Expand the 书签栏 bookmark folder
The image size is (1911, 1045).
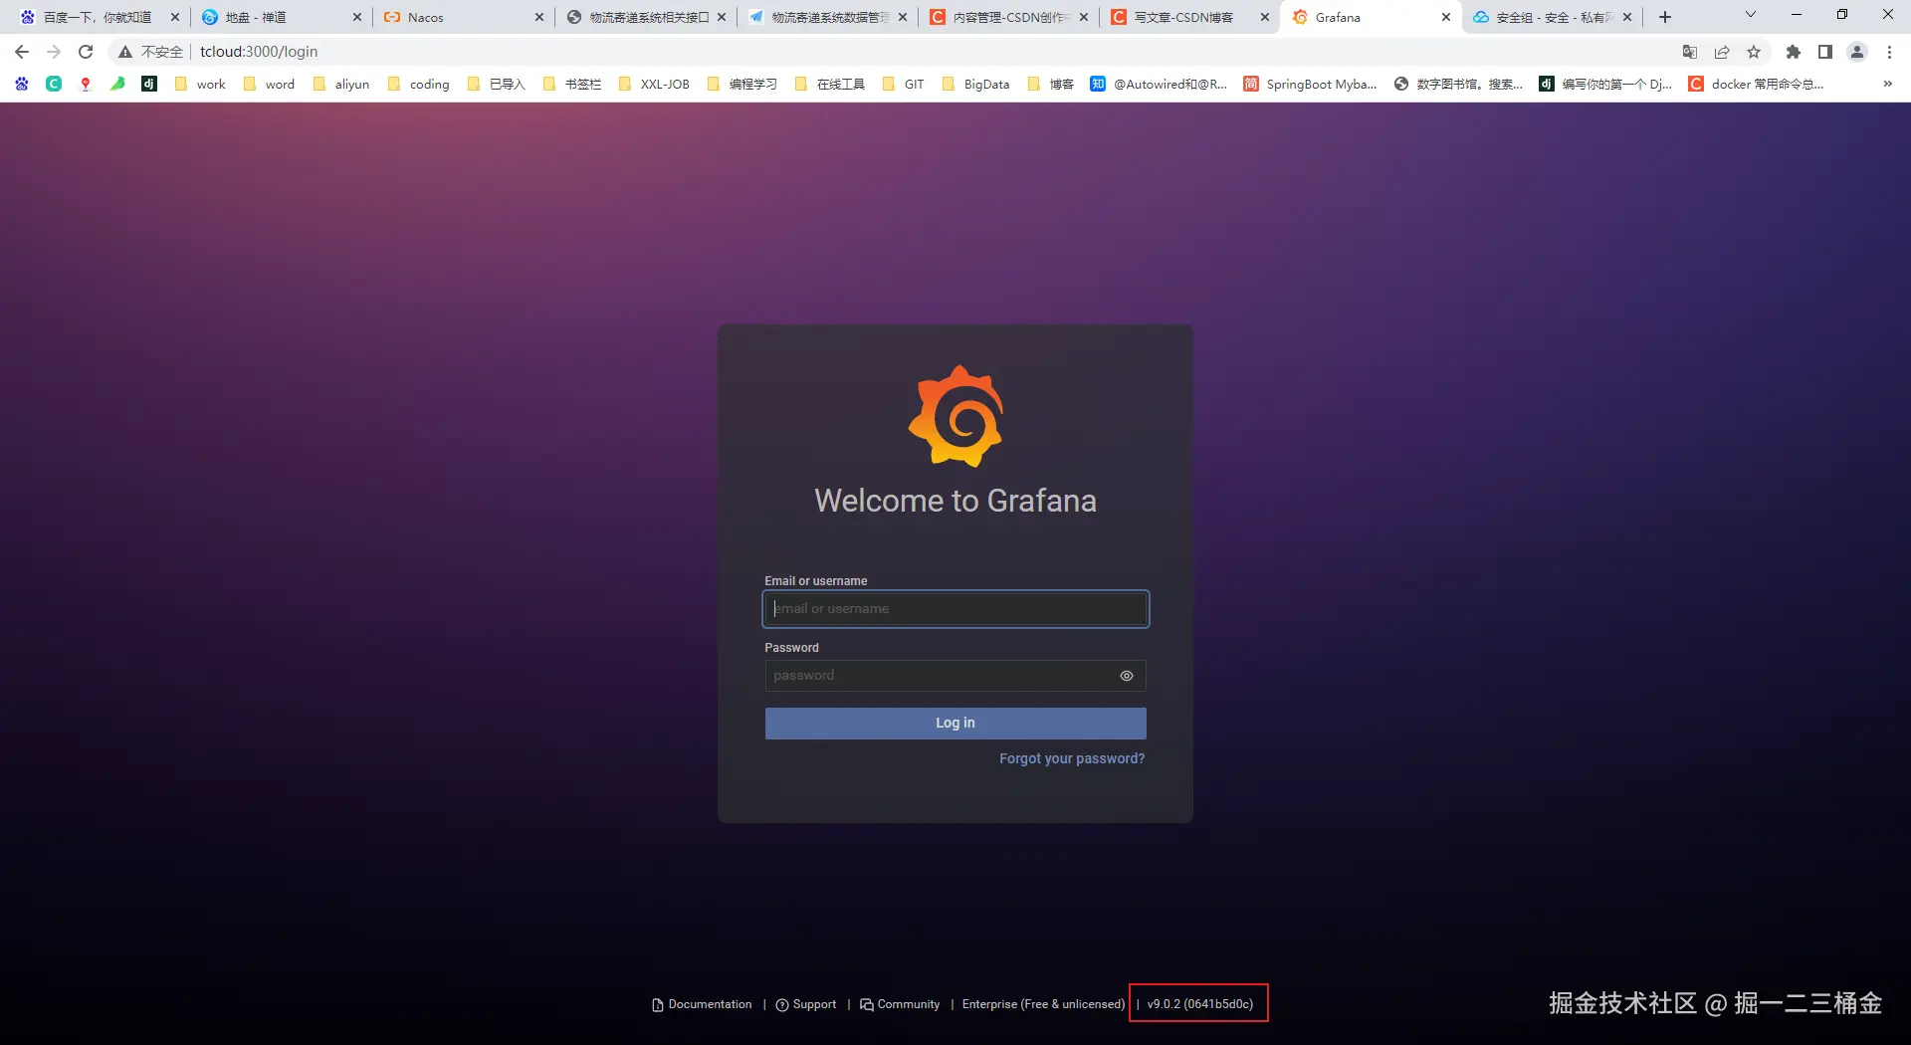pyautogui.click(x=572, y=85)
